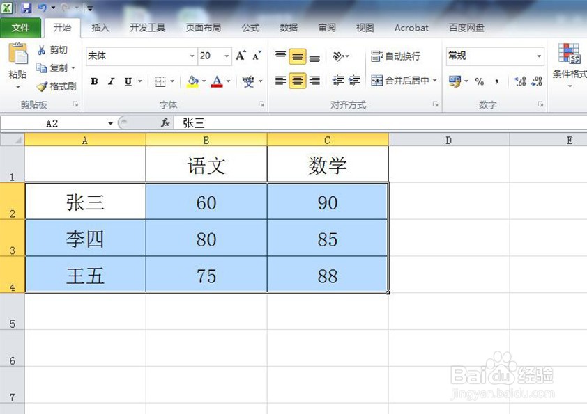
Task: Click the Copy (复制) icon
Action: pos(41,68)
